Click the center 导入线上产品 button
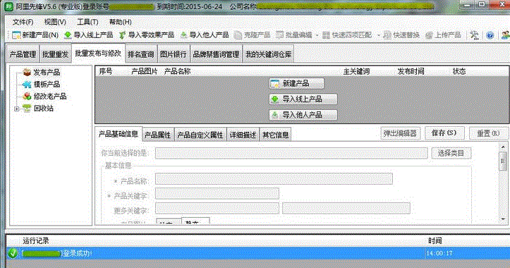This screenshot has height=268, width=510. tap(303, 99)
